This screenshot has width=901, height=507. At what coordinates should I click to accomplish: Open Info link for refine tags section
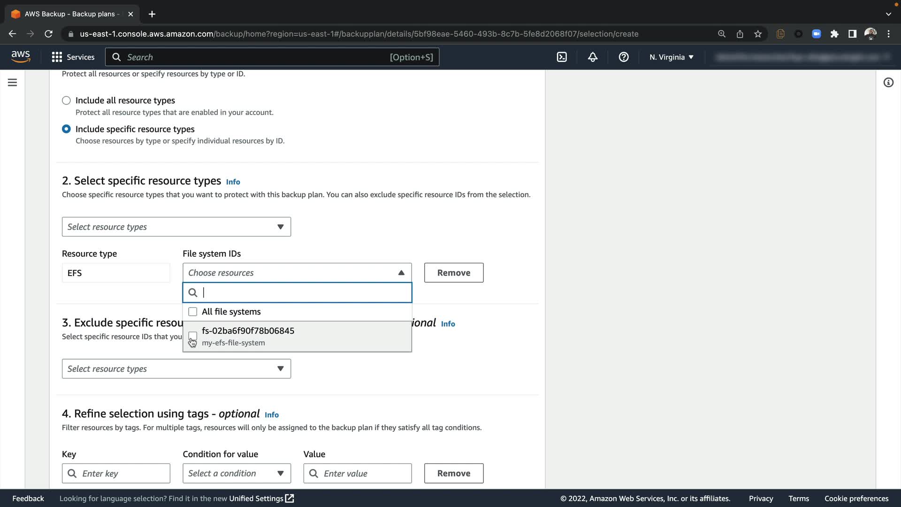pos(271,415)
